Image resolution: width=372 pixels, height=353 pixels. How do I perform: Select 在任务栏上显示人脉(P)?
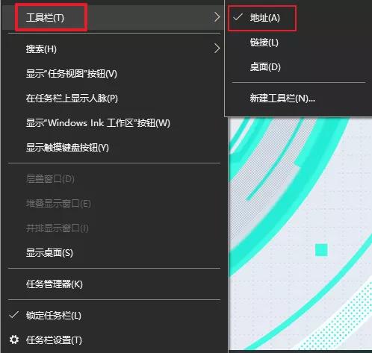tap(114, 99)
